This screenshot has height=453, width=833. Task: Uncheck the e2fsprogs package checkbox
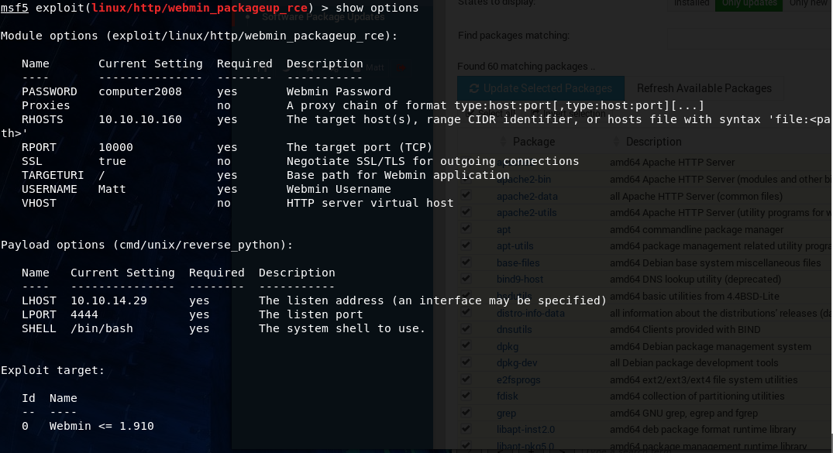[x=466, y=379]
